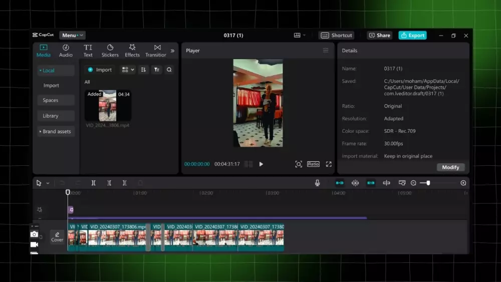Click the Export button
The image size is (501, 282).
[412, 36]
